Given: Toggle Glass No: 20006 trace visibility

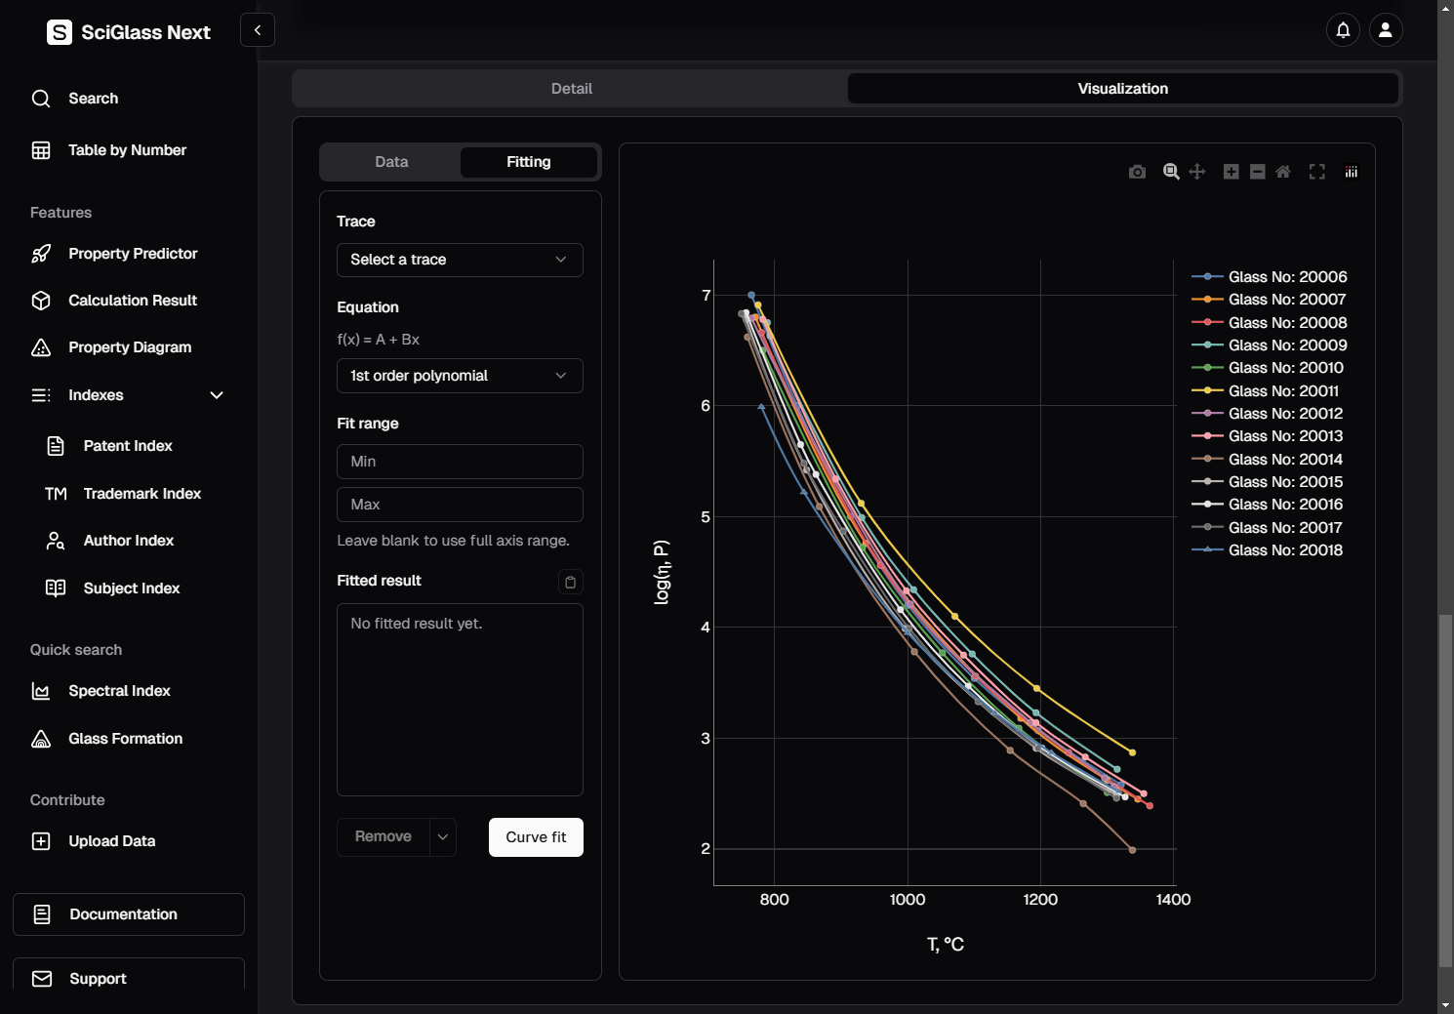Looking at the screenshot, I should pos(1286,277).
